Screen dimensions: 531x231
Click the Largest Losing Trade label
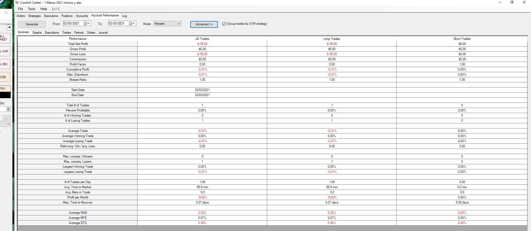[x=78, y=172]
